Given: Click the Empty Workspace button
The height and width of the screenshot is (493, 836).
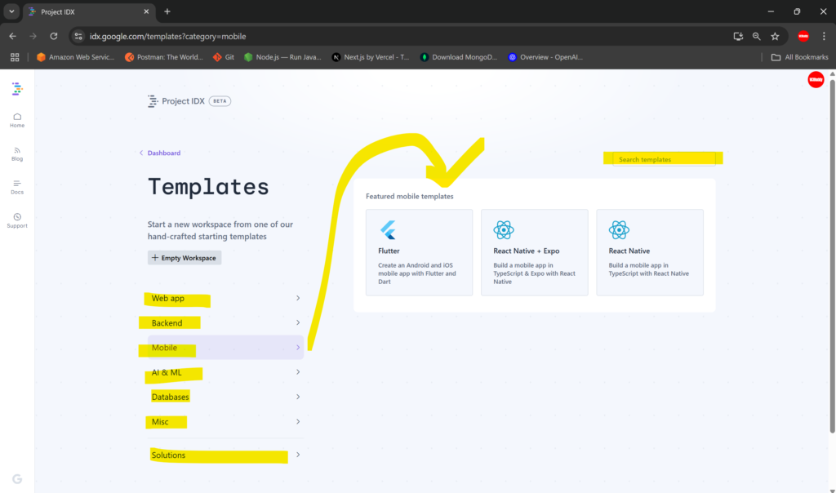Looking at the screenshot, I should 185,258.
